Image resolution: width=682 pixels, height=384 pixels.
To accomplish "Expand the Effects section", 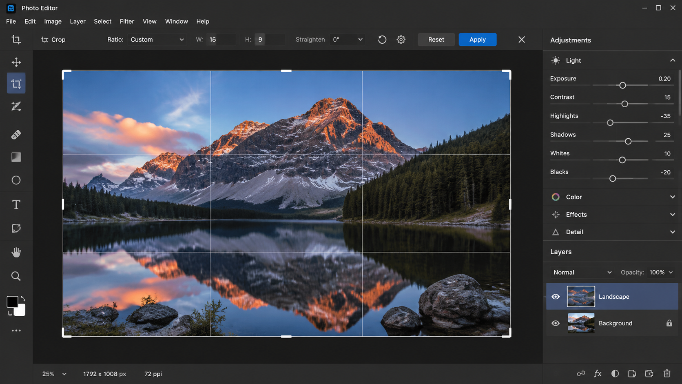I will 673,214.
